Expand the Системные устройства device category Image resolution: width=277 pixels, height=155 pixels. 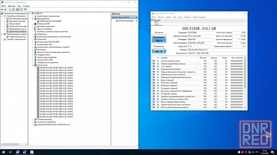click(33, 122)
